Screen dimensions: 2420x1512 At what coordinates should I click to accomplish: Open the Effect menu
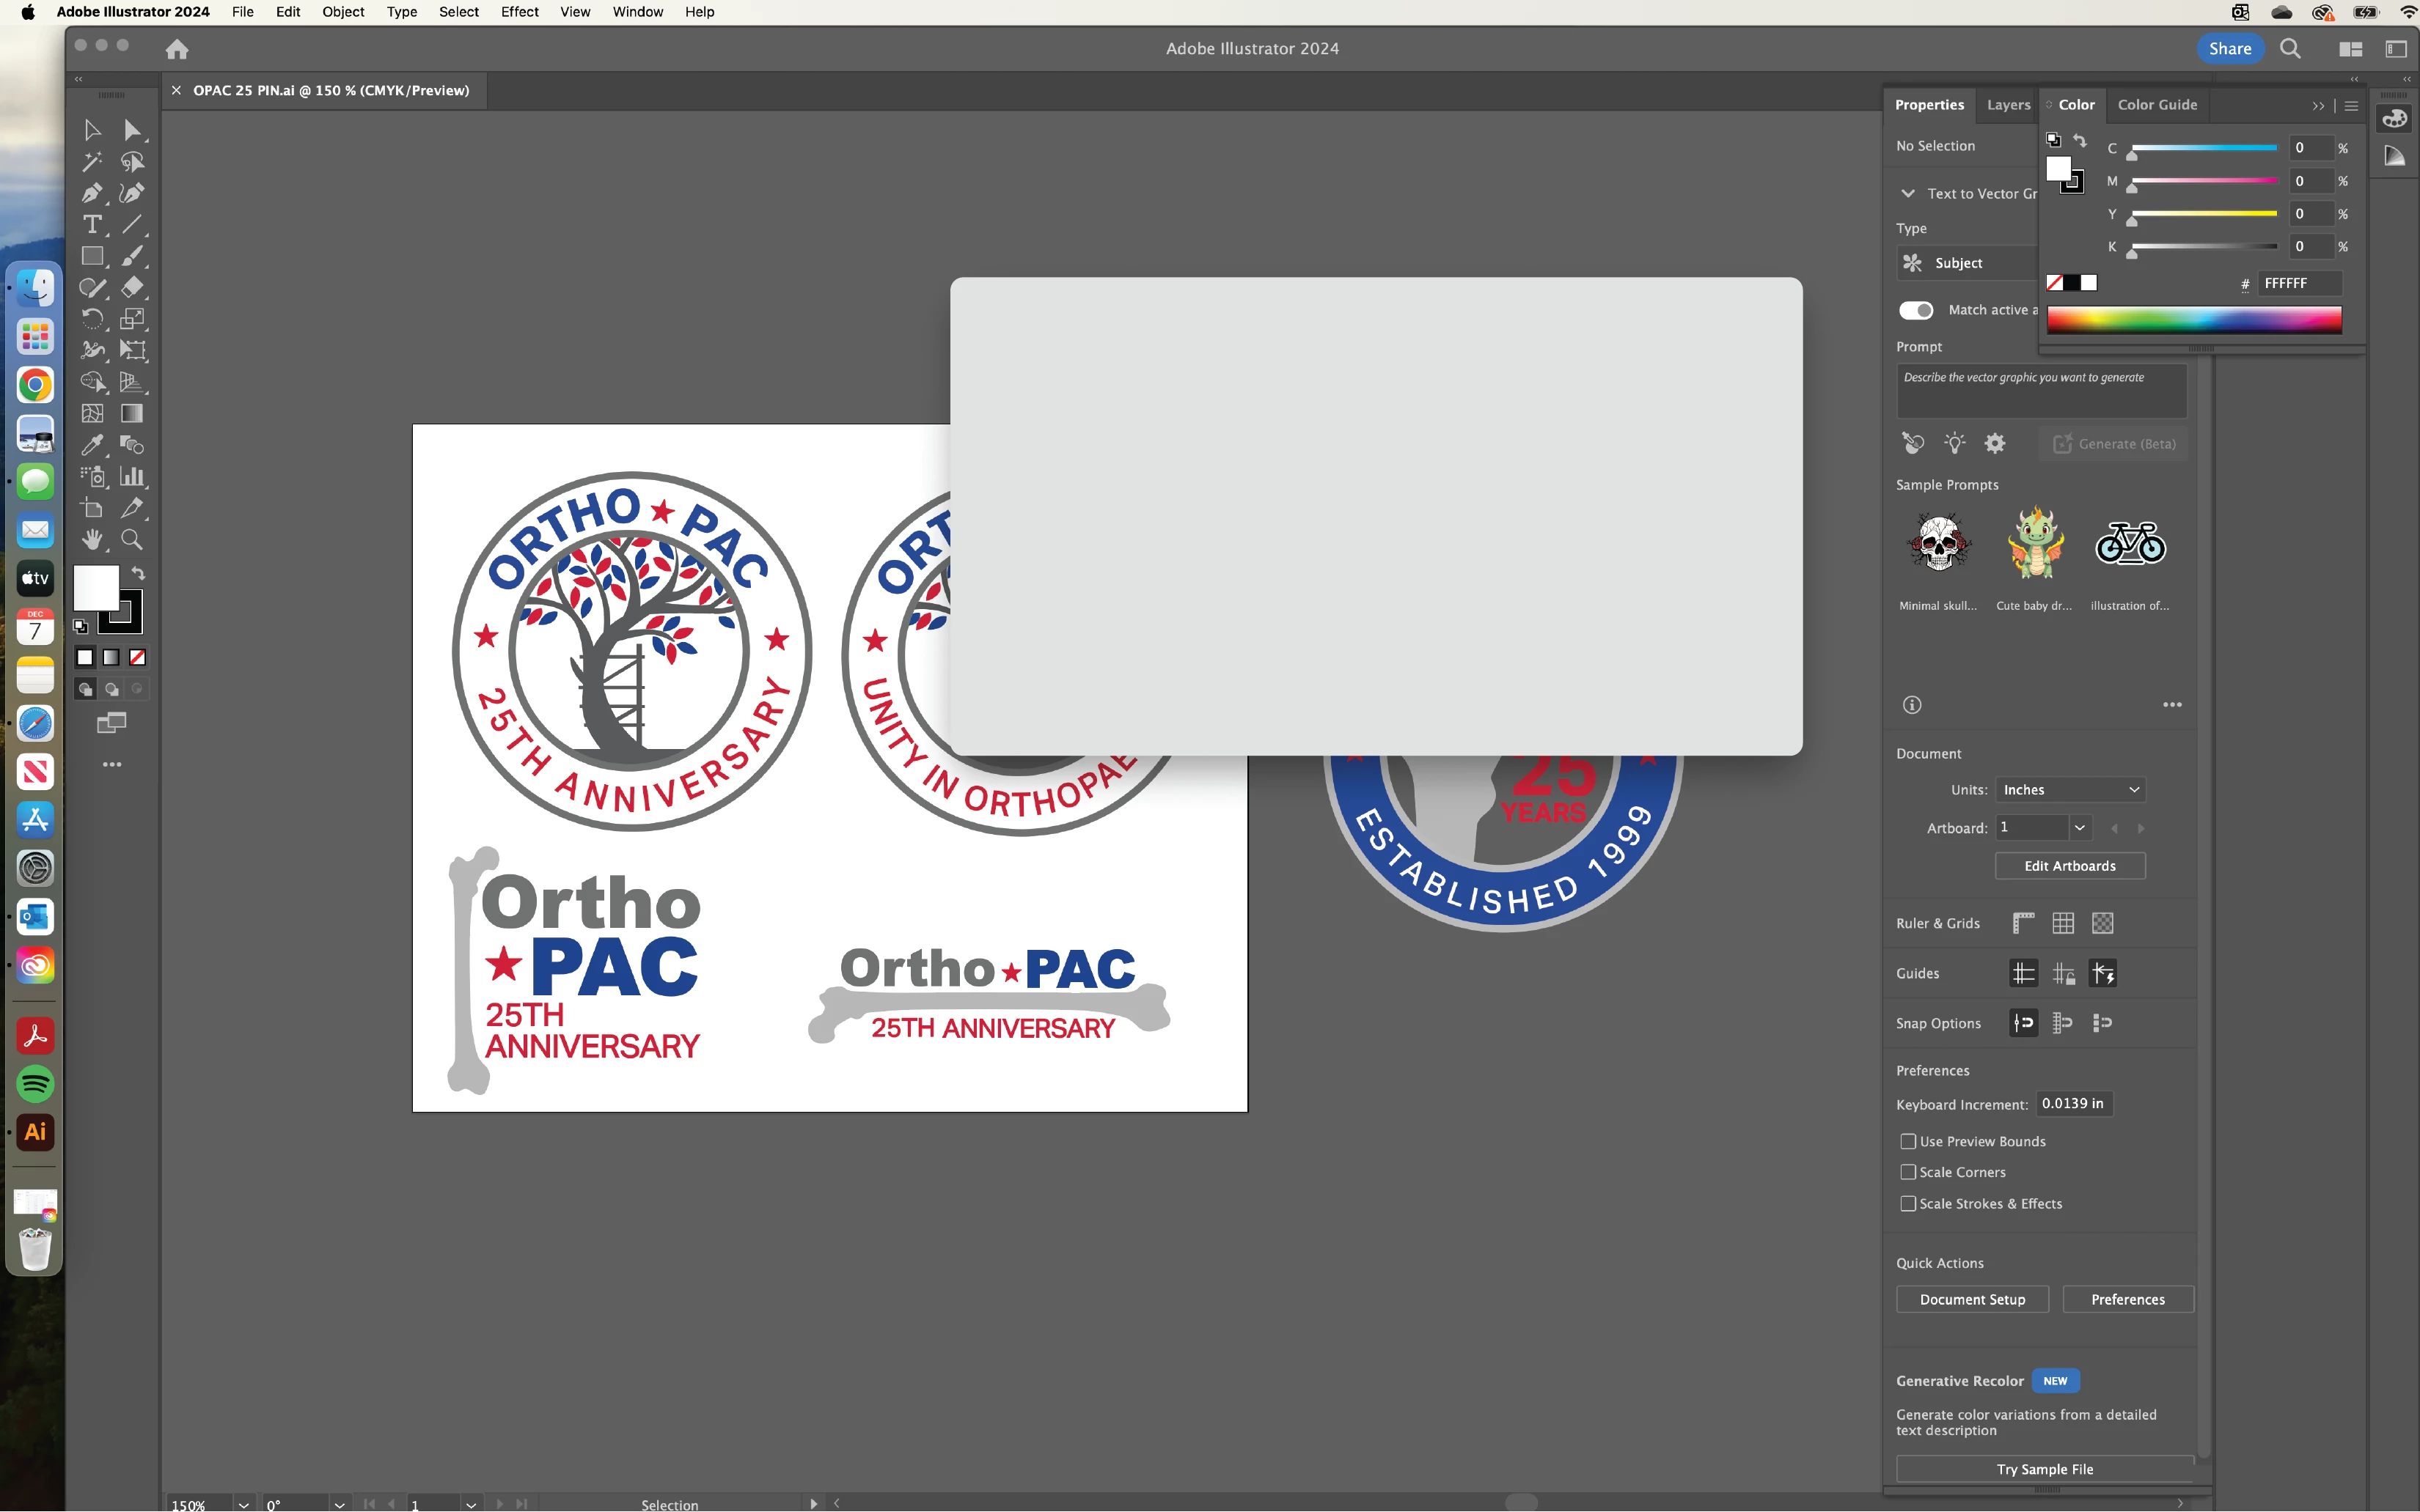pos(519,12)
